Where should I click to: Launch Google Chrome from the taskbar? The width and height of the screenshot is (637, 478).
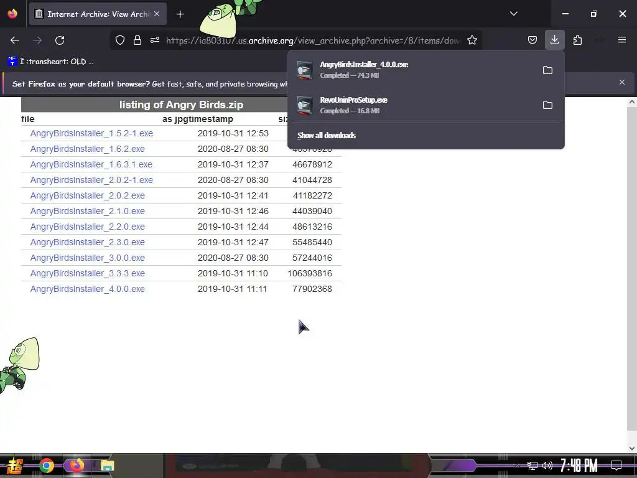coord(47,466)
